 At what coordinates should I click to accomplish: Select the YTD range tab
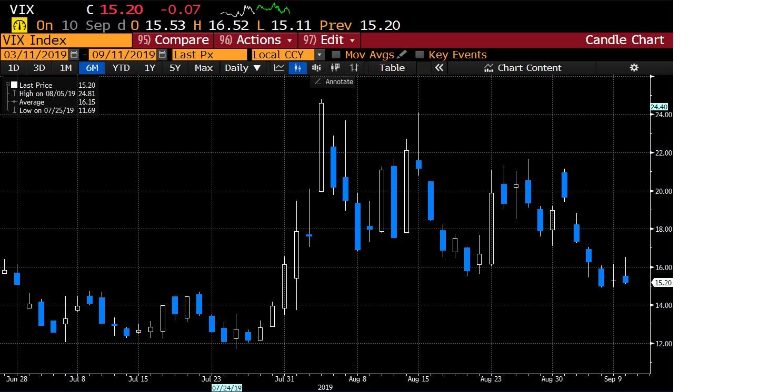point(121,68)
